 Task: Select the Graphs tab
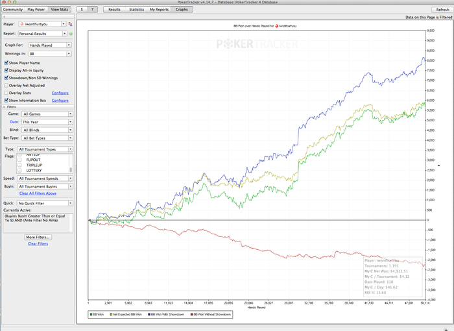[182, 9]
